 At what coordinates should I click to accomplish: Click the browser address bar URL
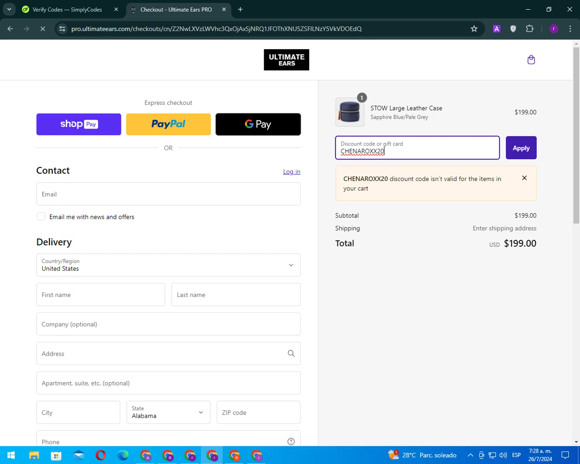[x=217, y=29]
